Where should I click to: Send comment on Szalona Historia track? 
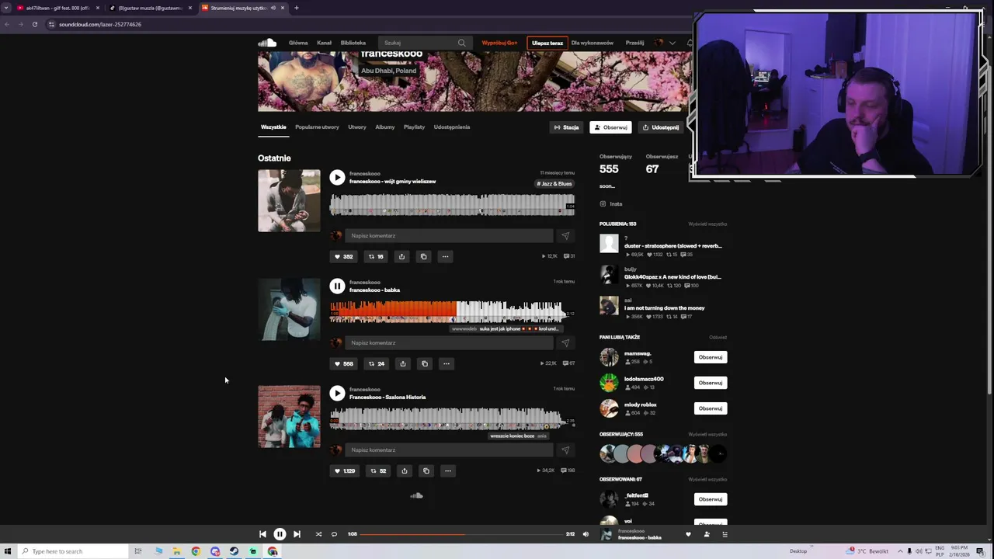tap(565, 450)
